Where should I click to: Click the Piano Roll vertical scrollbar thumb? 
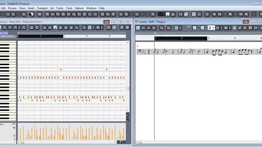point(127,88)
